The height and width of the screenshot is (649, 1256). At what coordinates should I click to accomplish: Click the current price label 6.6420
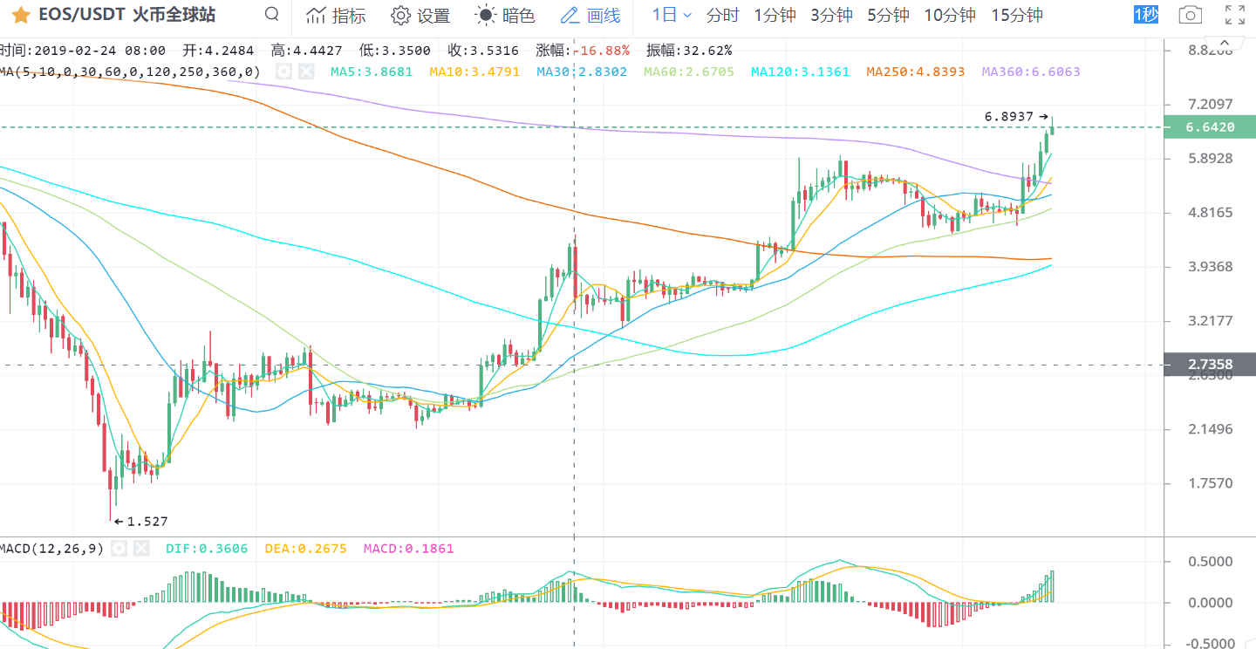point(1210,127)
